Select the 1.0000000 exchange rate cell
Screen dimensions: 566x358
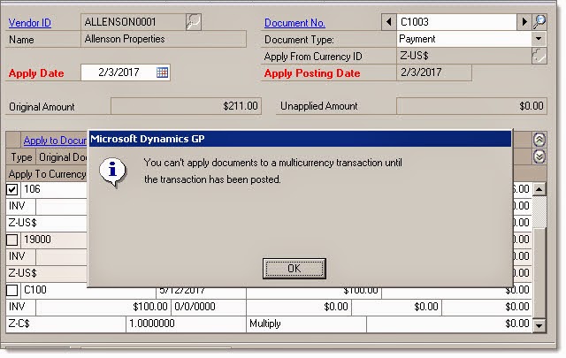pyautogui.click(x=186, y=324)
